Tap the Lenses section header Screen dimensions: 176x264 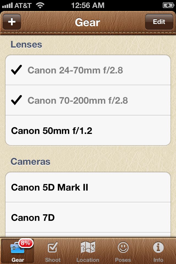[26, 45]
